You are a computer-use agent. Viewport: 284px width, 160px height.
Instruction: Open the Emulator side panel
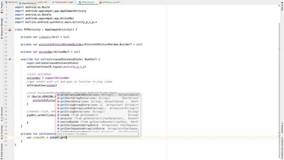click(x=282, y=128)
